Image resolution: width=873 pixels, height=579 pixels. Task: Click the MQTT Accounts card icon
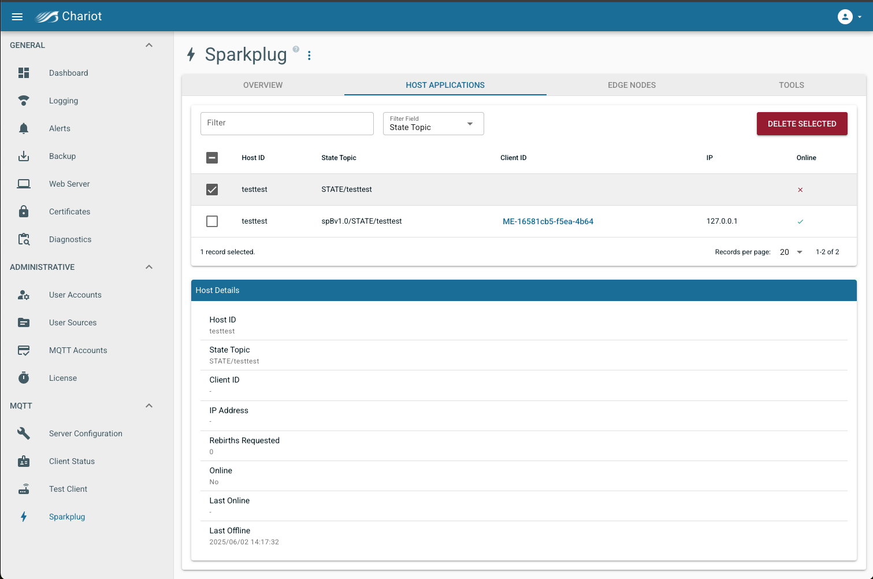(24, 350)
